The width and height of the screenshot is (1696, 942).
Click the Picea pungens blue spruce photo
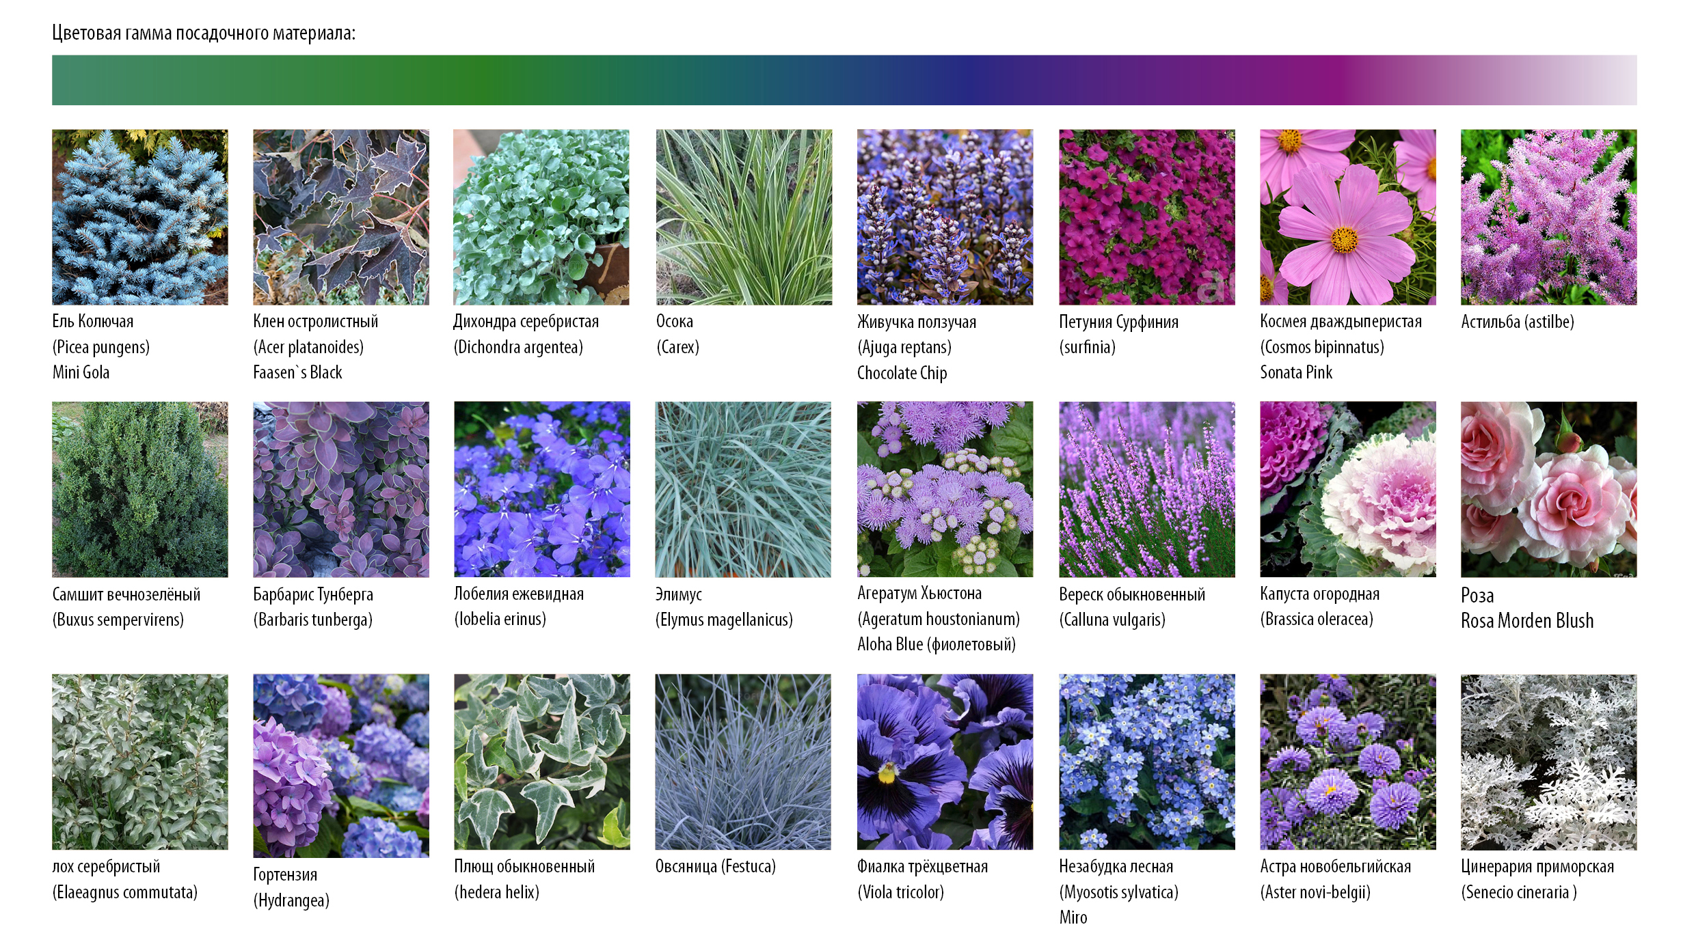(140, 217)
